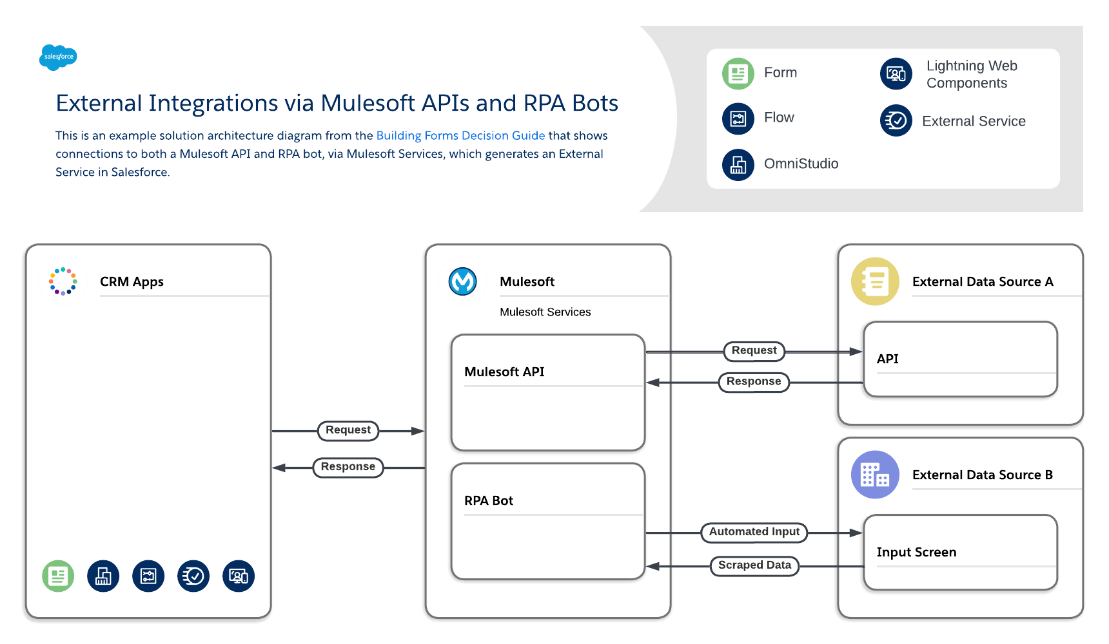The width and height of the screenshot is (1109, 644).
Task: Select the External Service icon in the legend
Action: click(896, 121)
